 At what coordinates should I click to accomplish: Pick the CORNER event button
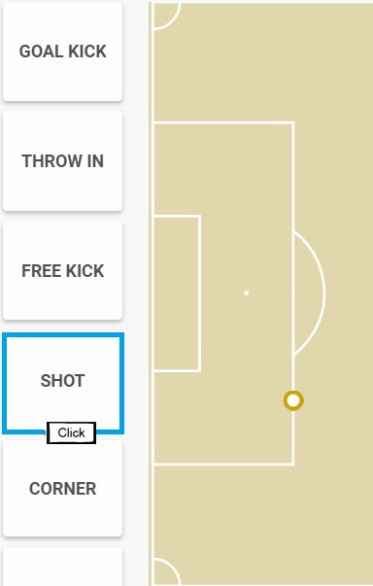(x=63, y=489)
